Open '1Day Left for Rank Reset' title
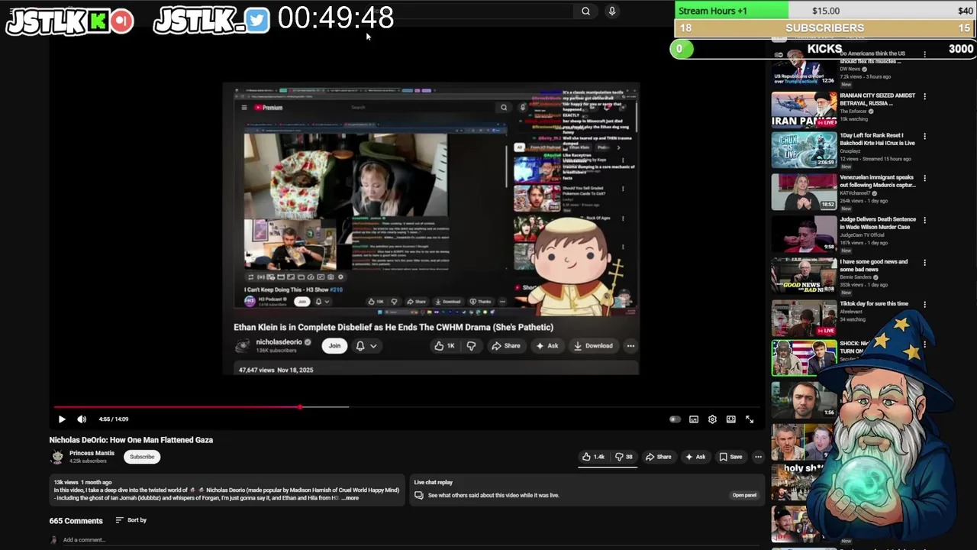The height and width of the screenshot is (550, 977). tap(877, 139)
